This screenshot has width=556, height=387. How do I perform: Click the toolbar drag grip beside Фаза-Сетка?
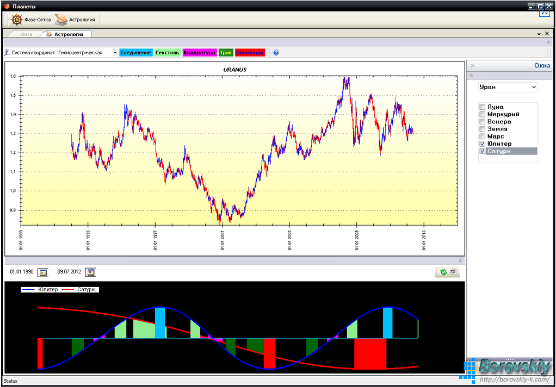[x=4, y=20]
